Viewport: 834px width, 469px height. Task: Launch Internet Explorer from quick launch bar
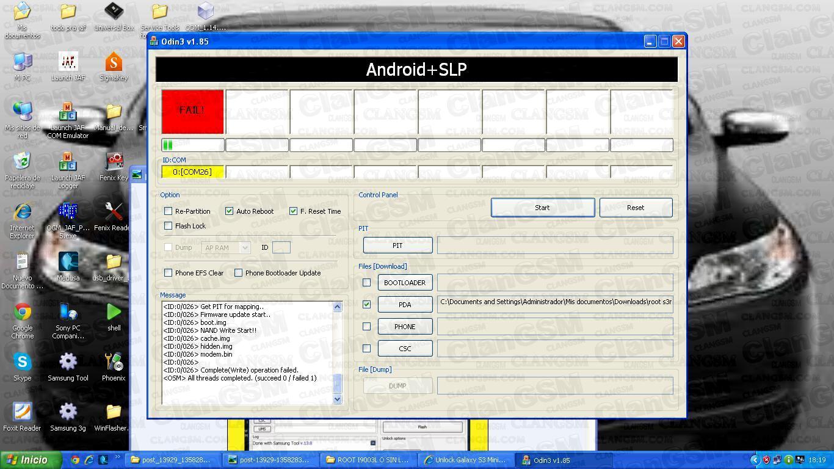89,460
